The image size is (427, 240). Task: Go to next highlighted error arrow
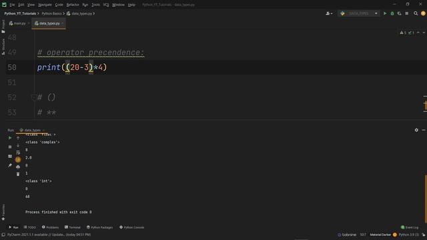coord(424,33)
